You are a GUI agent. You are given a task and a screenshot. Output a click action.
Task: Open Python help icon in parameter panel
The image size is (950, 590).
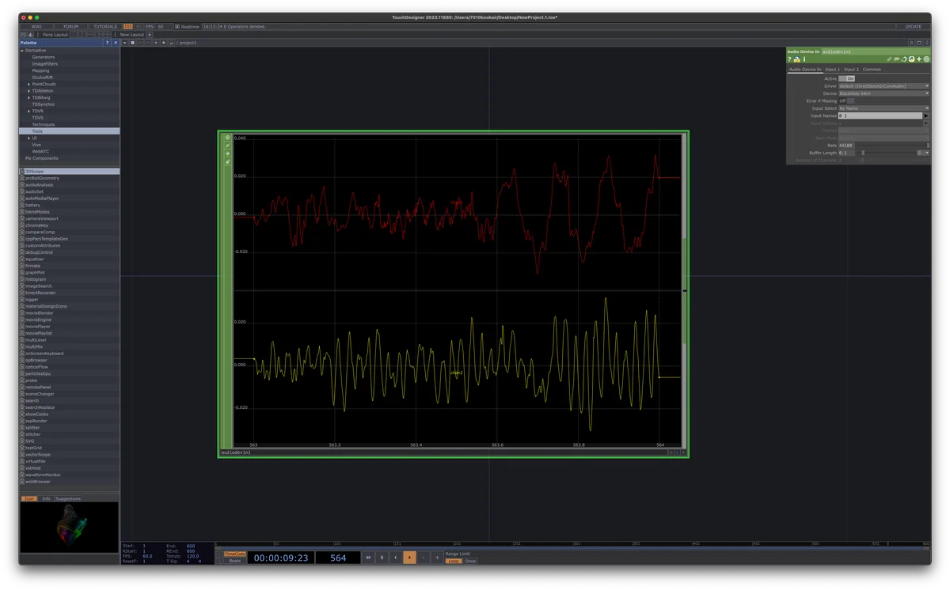click(x=797, y=59)
